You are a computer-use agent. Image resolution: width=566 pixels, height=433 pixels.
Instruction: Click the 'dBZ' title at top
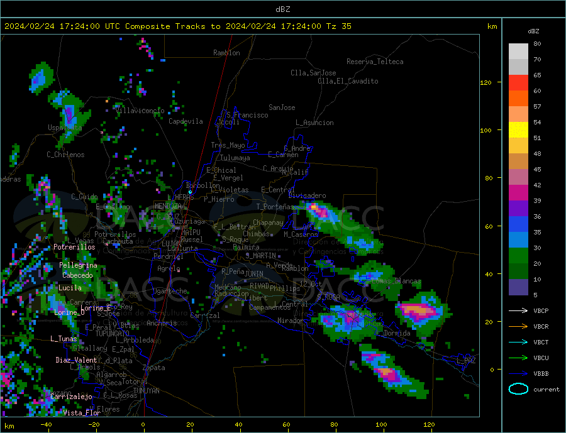(x=282, y=9)
